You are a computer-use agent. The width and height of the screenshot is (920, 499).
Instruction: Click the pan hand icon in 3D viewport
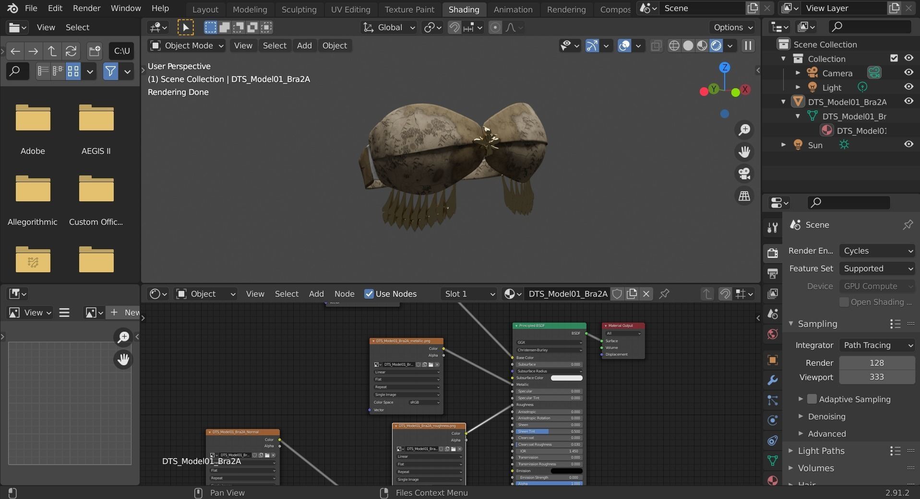pyautogui.click(x=744, y=152)
